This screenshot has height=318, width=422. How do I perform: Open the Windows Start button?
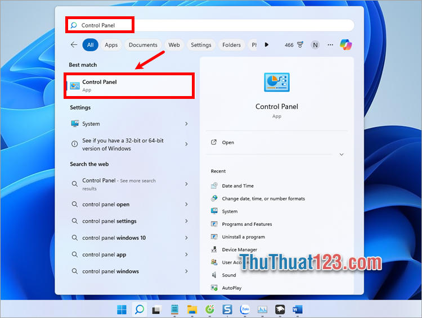click(122, 310)
